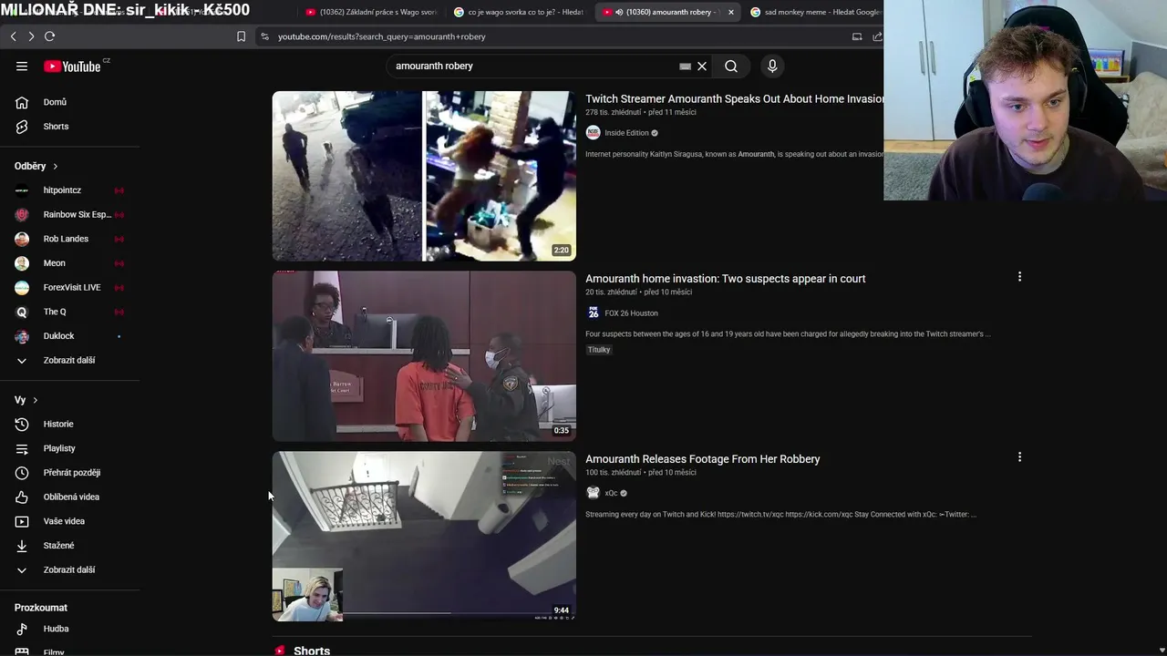This screenshot has height=656, width=1167.
Task: Click the Inside Edition channel name
Action: point(626,133)
